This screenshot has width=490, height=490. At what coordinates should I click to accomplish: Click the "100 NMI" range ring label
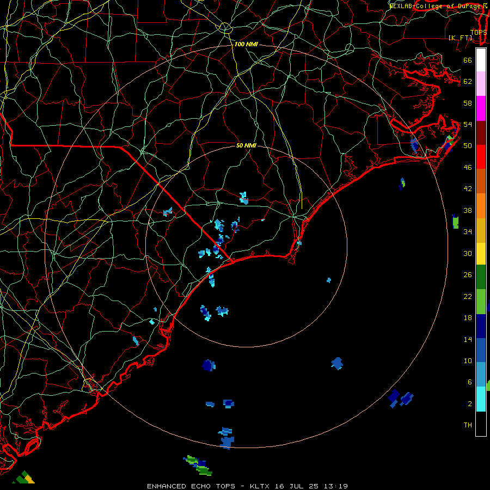click(x=246, y=44)
